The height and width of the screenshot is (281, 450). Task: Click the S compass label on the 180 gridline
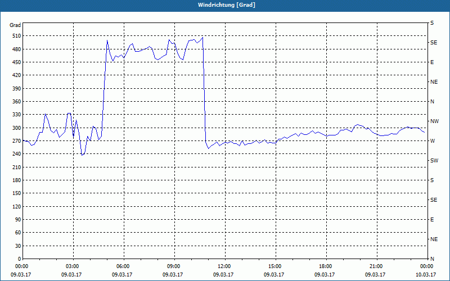coord(432,180)
